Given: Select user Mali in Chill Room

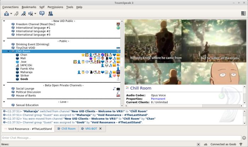Looking at the screenshot, I should coord(23,58).
